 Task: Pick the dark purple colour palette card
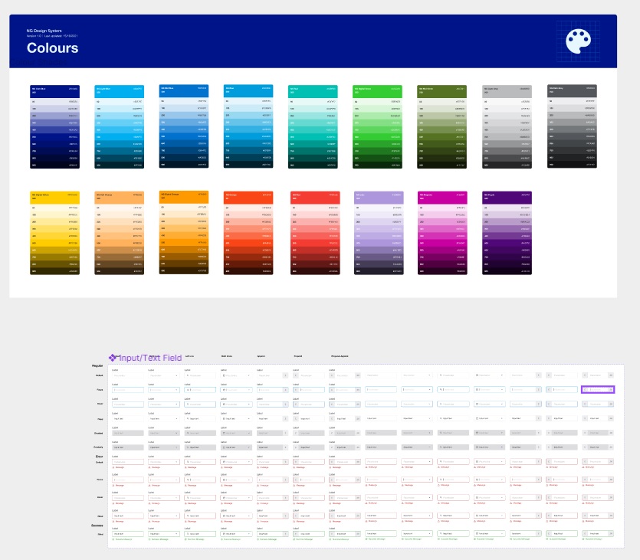(x=506, y=233)
